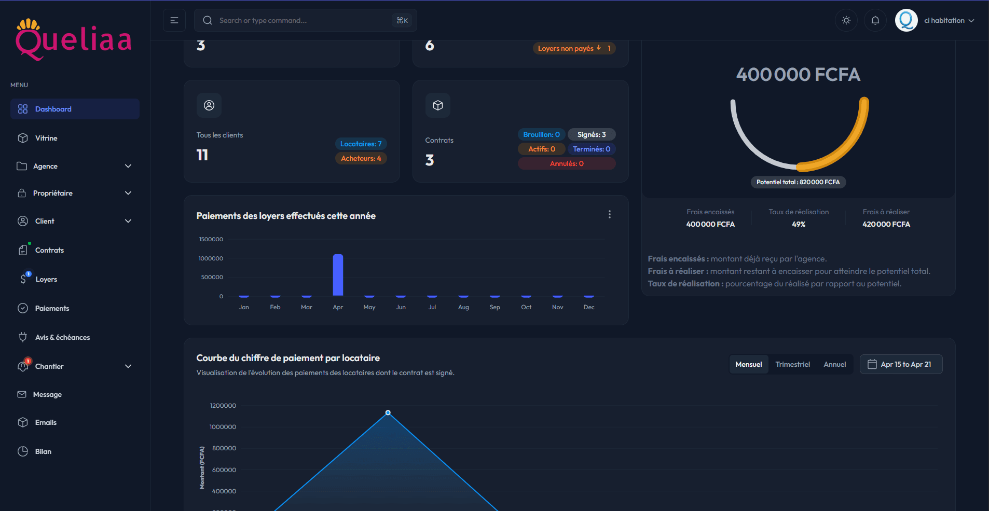Expand the Agence submenu chevron
The height and width of the screenshot is (511, 989).
[x=128, y=166]
